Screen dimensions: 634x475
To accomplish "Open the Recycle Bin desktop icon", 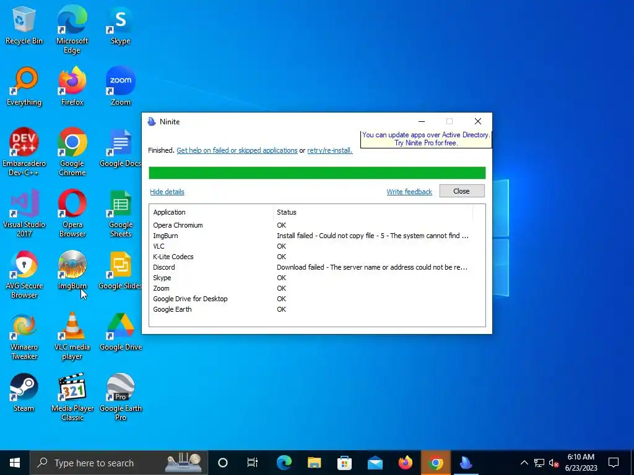I will tap(24, 25).
